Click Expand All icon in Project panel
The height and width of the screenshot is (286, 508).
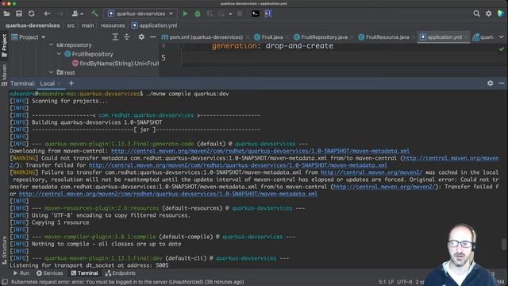pos(115,37)
